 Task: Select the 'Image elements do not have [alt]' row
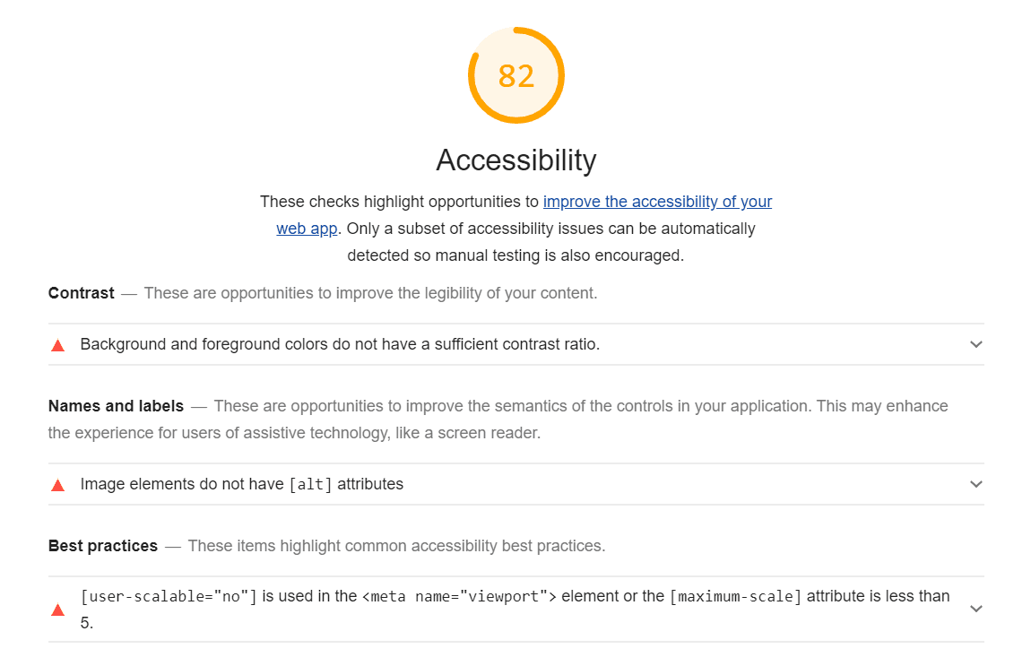click(516, 485)
